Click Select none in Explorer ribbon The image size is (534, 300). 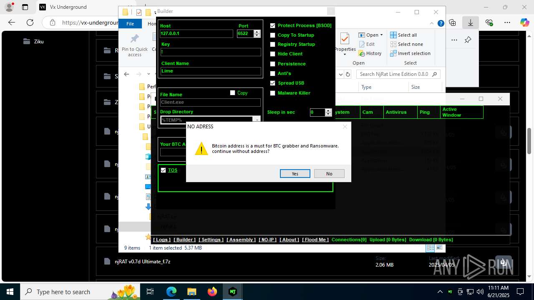pyautogui.click(x=407, y=44)
